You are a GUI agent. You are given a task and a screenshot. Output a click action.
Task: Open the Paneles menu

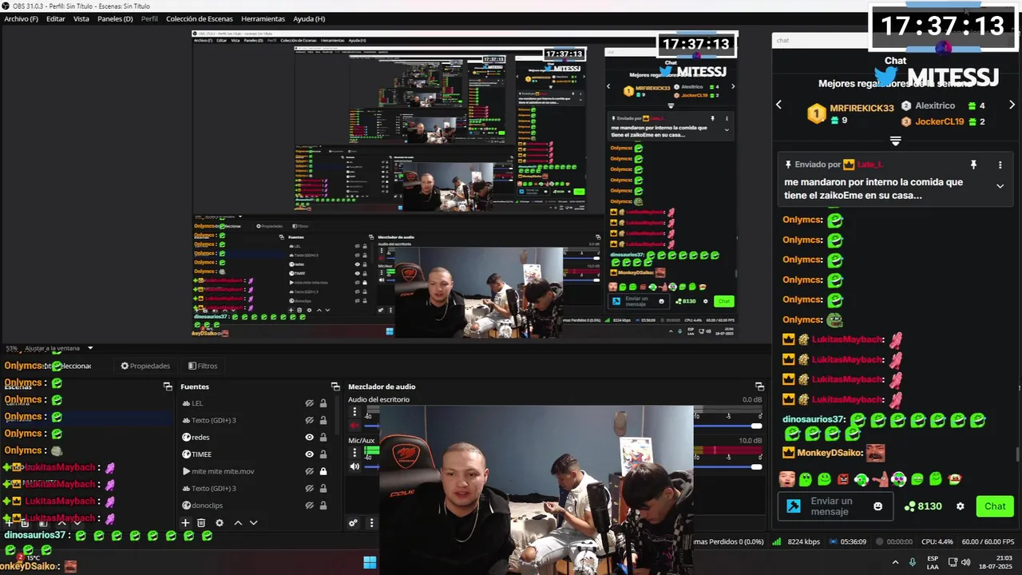[x=115, y=18]
